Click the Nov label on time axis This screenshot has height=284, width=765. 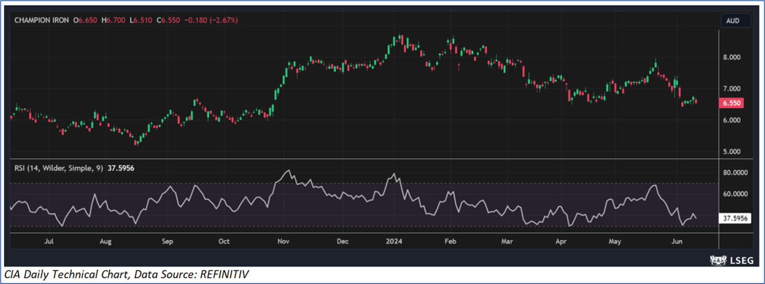pos(284,241)
